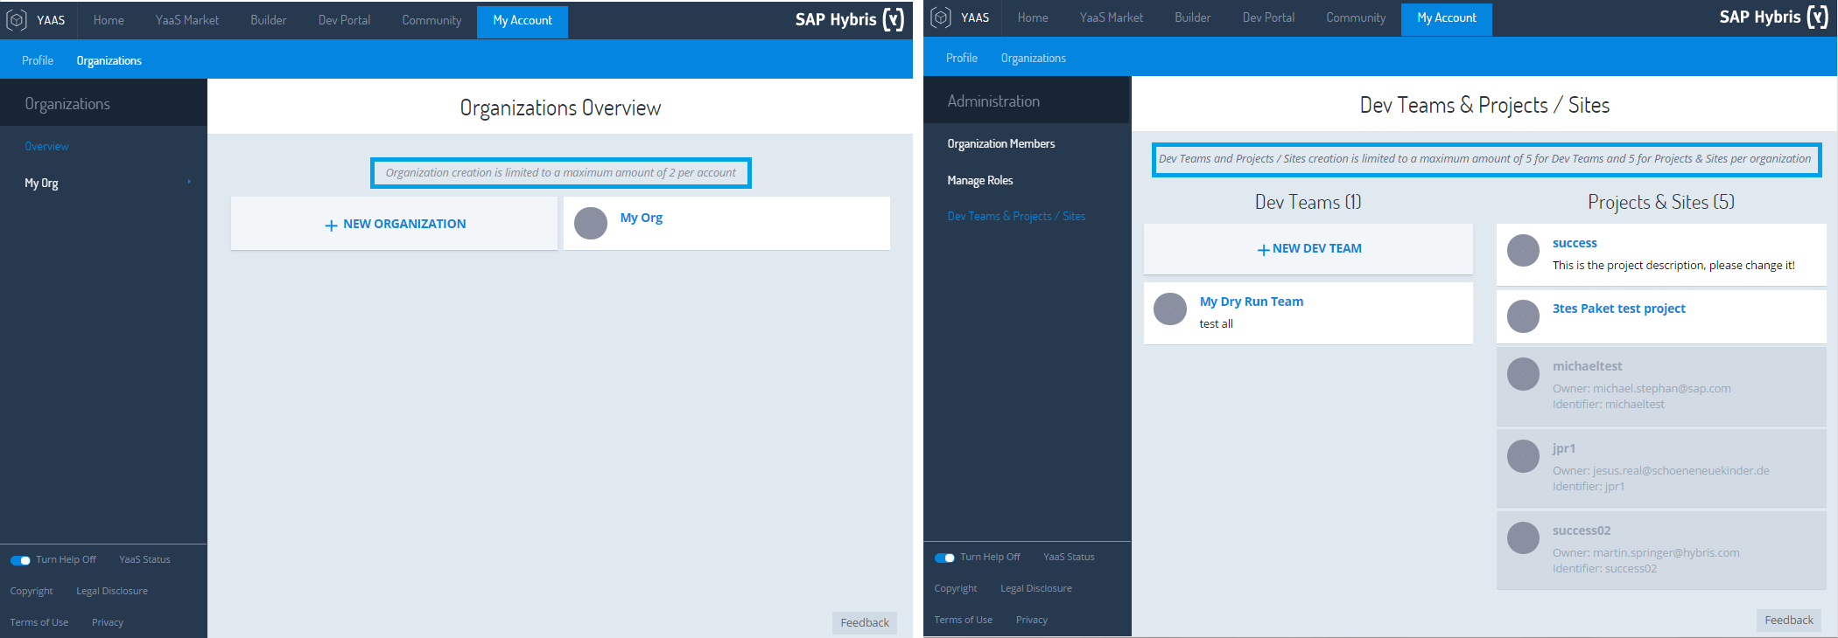This screenshot has width=1838, height=638.
Task: Click the success02 project name
Action: 1582,531
